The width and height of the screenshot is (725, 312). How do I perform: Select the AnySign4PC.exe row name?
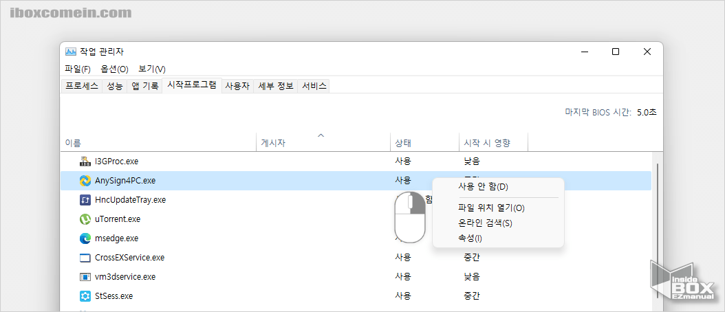point(125,181)
